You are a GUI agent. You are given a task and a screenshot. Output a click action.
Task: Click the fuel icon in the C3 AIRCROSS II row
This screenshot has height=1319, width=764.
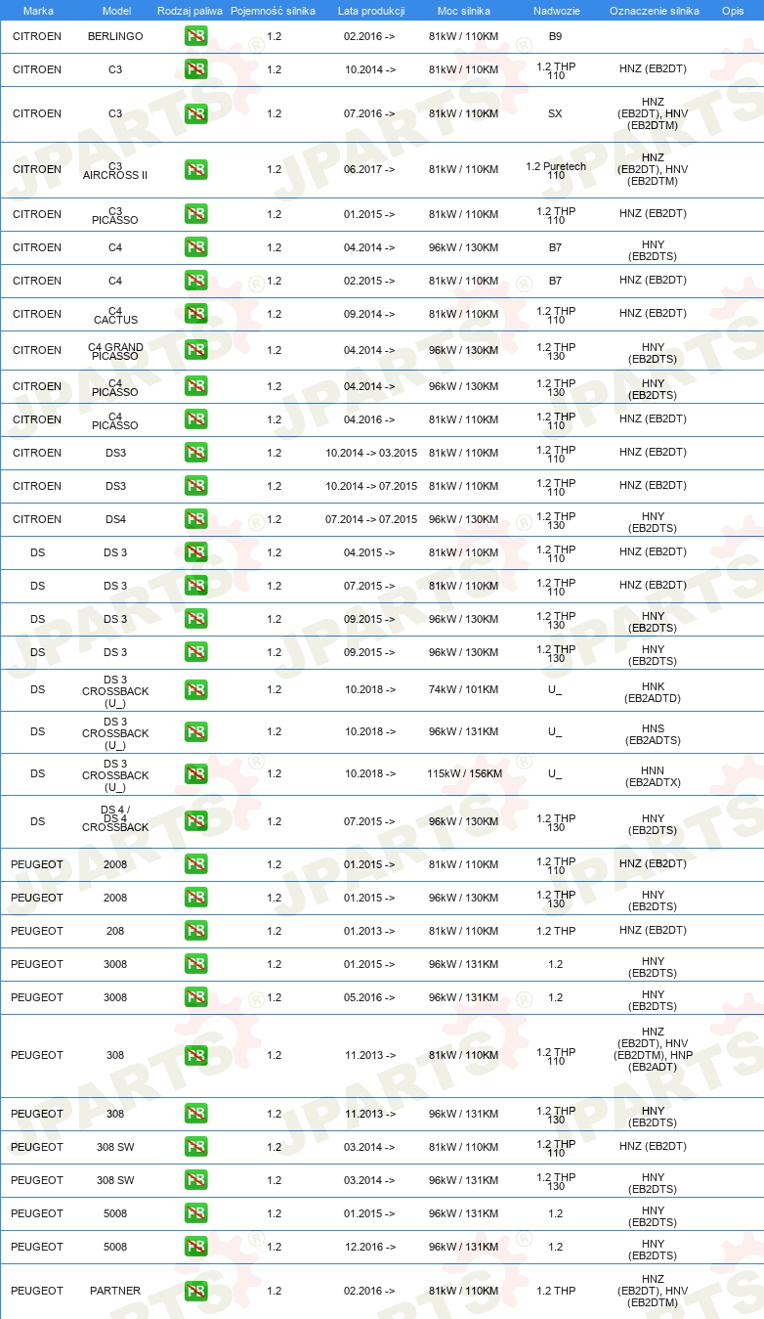click(195, 170)
